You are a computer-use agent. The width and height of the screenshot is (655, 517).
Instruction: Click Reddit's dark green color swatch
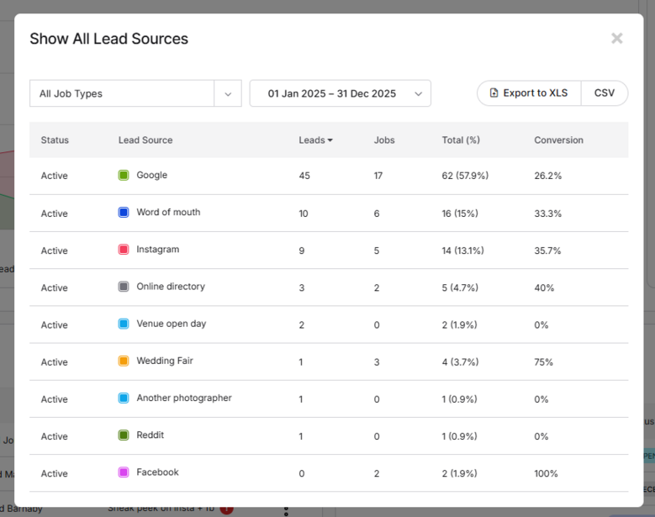tap(124, 435)
